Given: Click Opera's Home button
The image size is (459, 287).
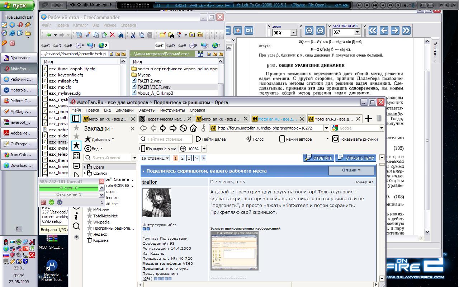Looking at the screenshot, I should [x=193, y=128].
